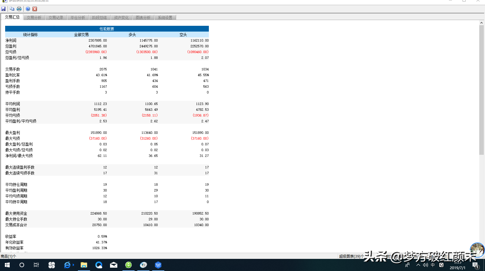Open File Explorer from the taskbar
The height and width of the screenshot is (271, 485).
pos(84,265)
